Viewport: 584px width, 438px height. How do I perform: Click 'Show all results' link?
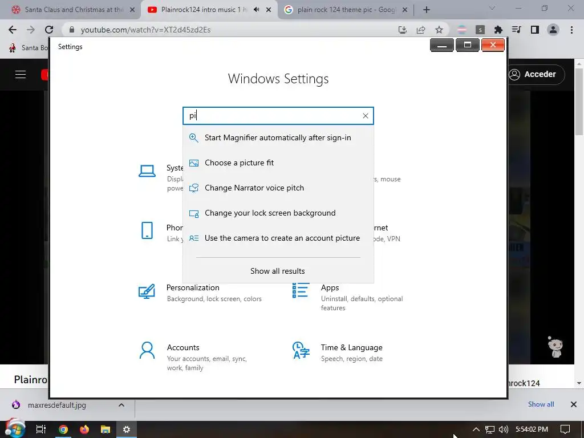tap(278, 271)
